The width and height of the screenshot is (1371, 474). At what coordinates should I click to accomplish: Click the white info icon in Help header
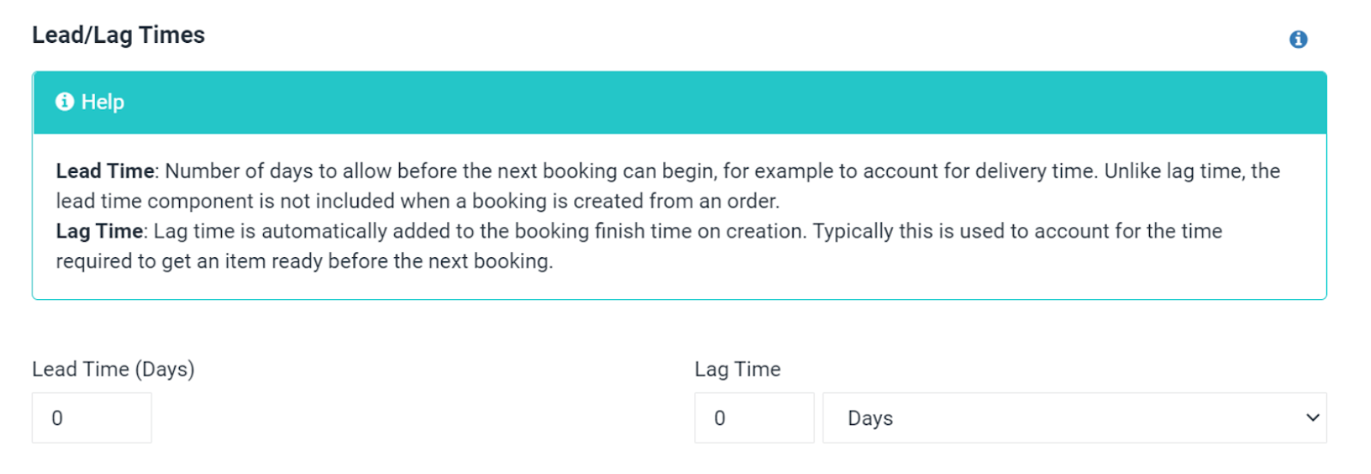(64, 102)
